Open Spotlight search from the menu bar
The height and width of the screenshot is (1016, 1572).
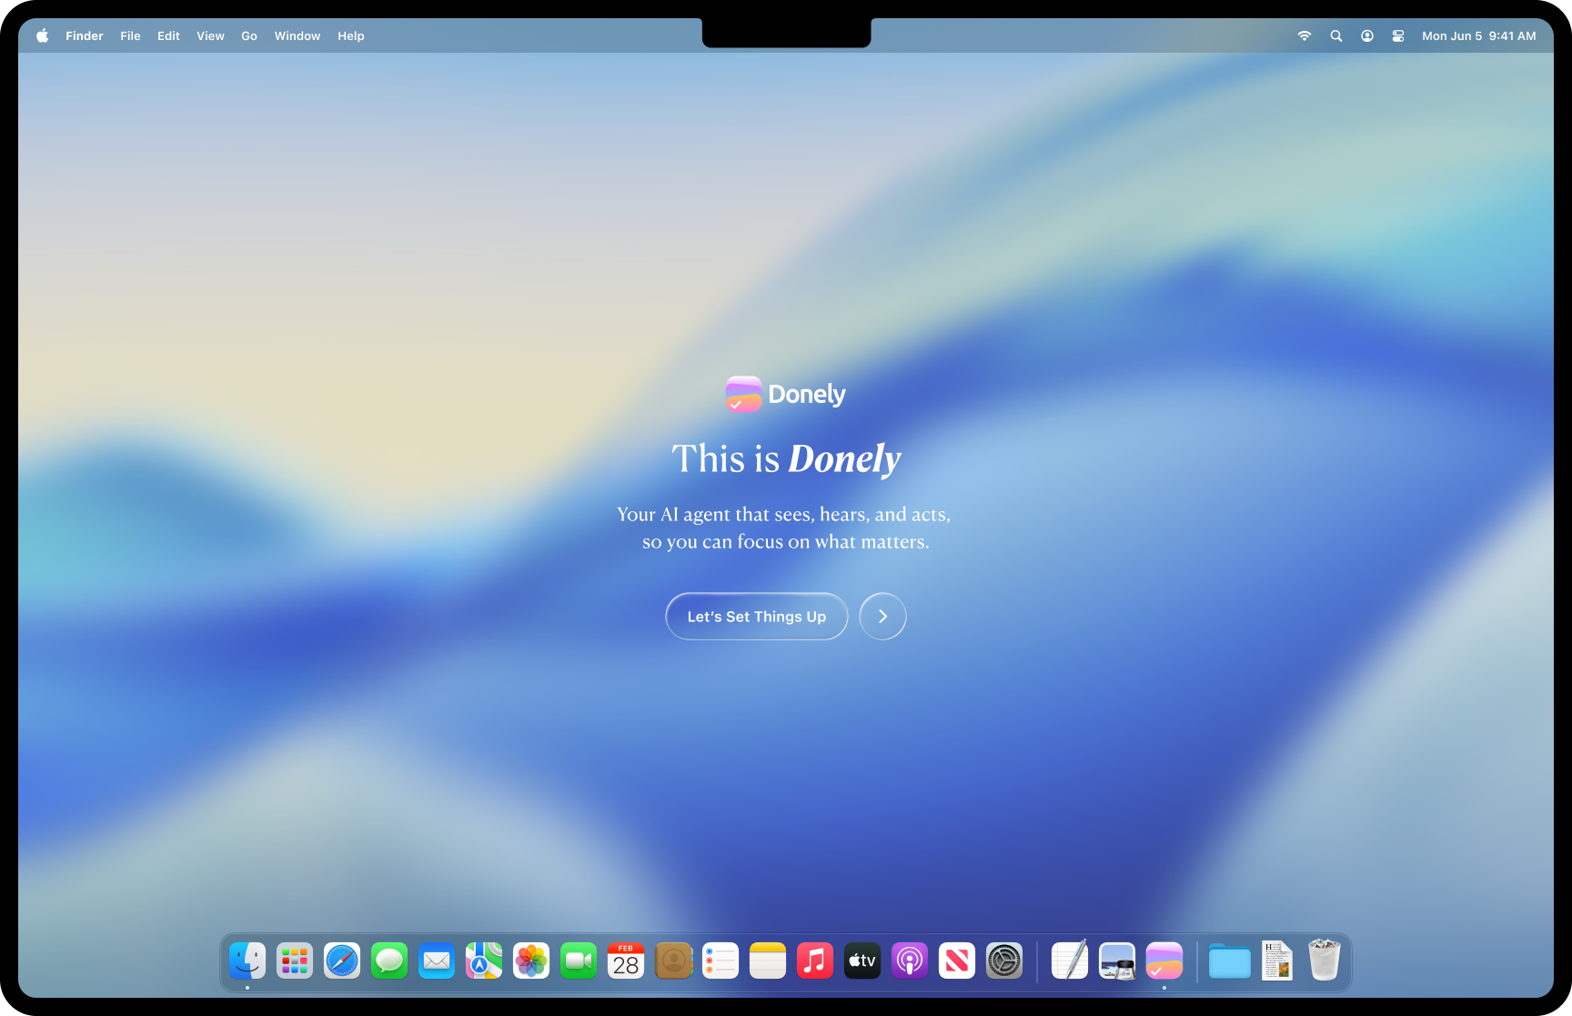coord(1336,35)
